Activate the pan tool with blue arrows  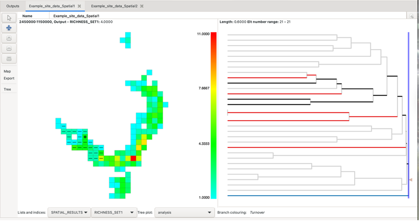point(9,28)
